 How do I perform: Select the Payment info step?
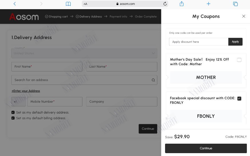pos(118,16)
